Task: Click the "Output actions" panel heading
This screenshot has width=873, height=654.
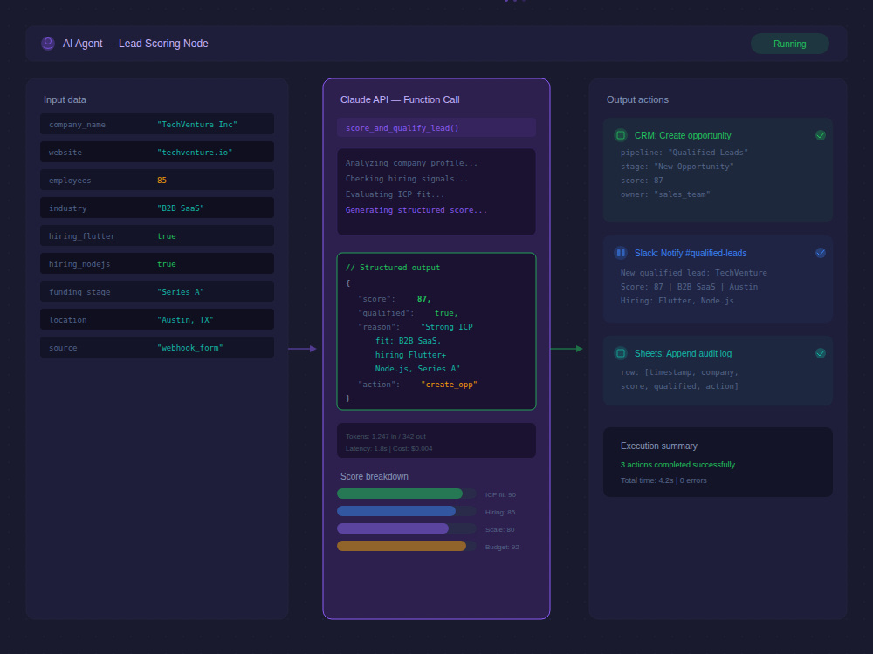Action: click(637, 99)
